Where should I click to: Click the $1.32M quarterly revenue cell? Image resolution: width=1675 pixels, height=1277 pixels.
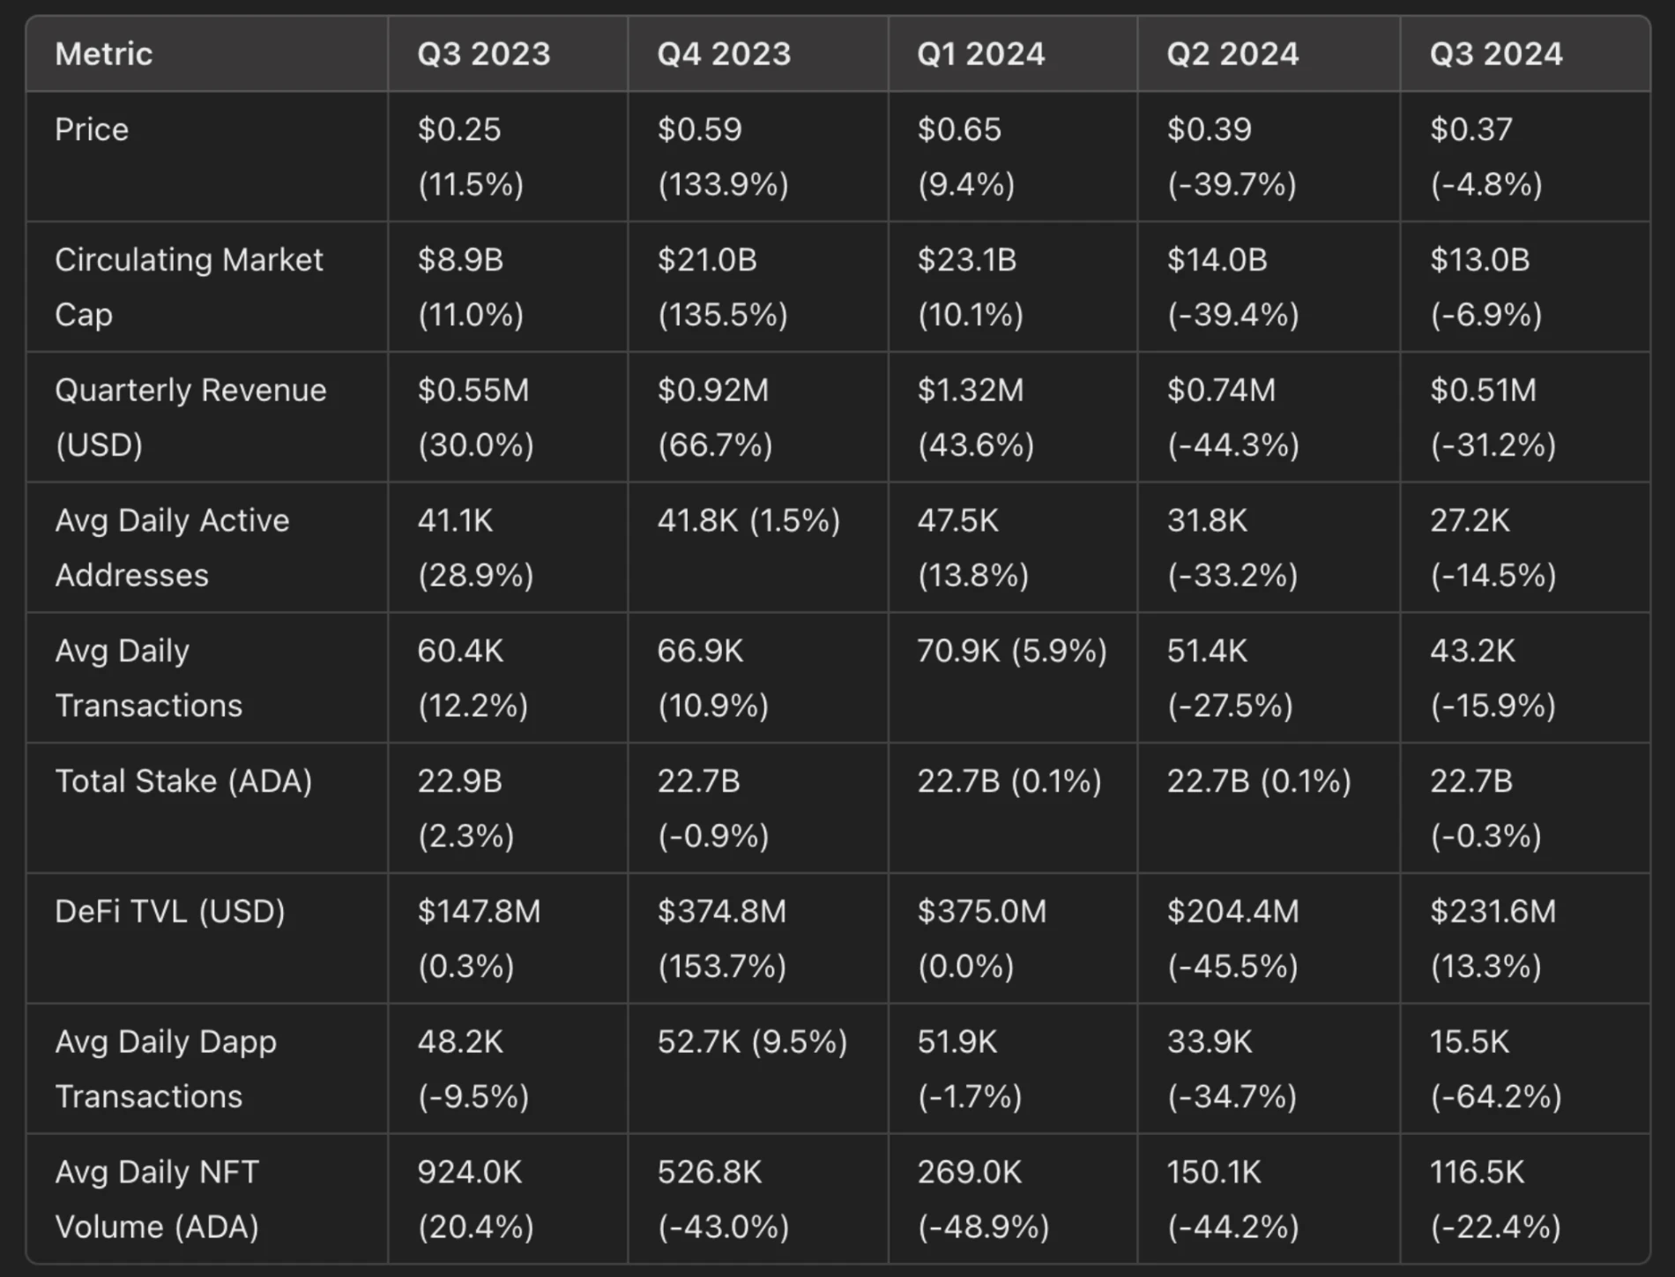point(975,417)
